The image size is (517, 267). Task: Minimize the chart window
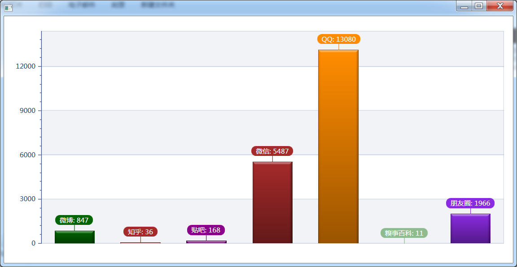(x=464, y=5)
